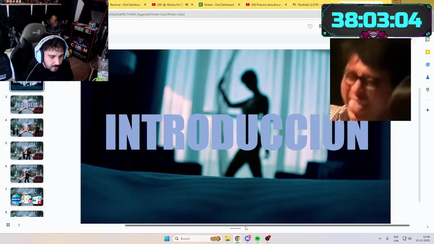This screenshot has width=434, height=244.
Task: Show the side panel with the bottom-right arrow
Action: click(427, 227)
